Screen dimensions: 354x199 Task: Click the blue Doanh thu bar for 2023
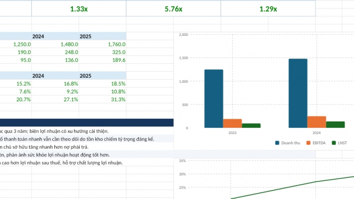[214, 99]
